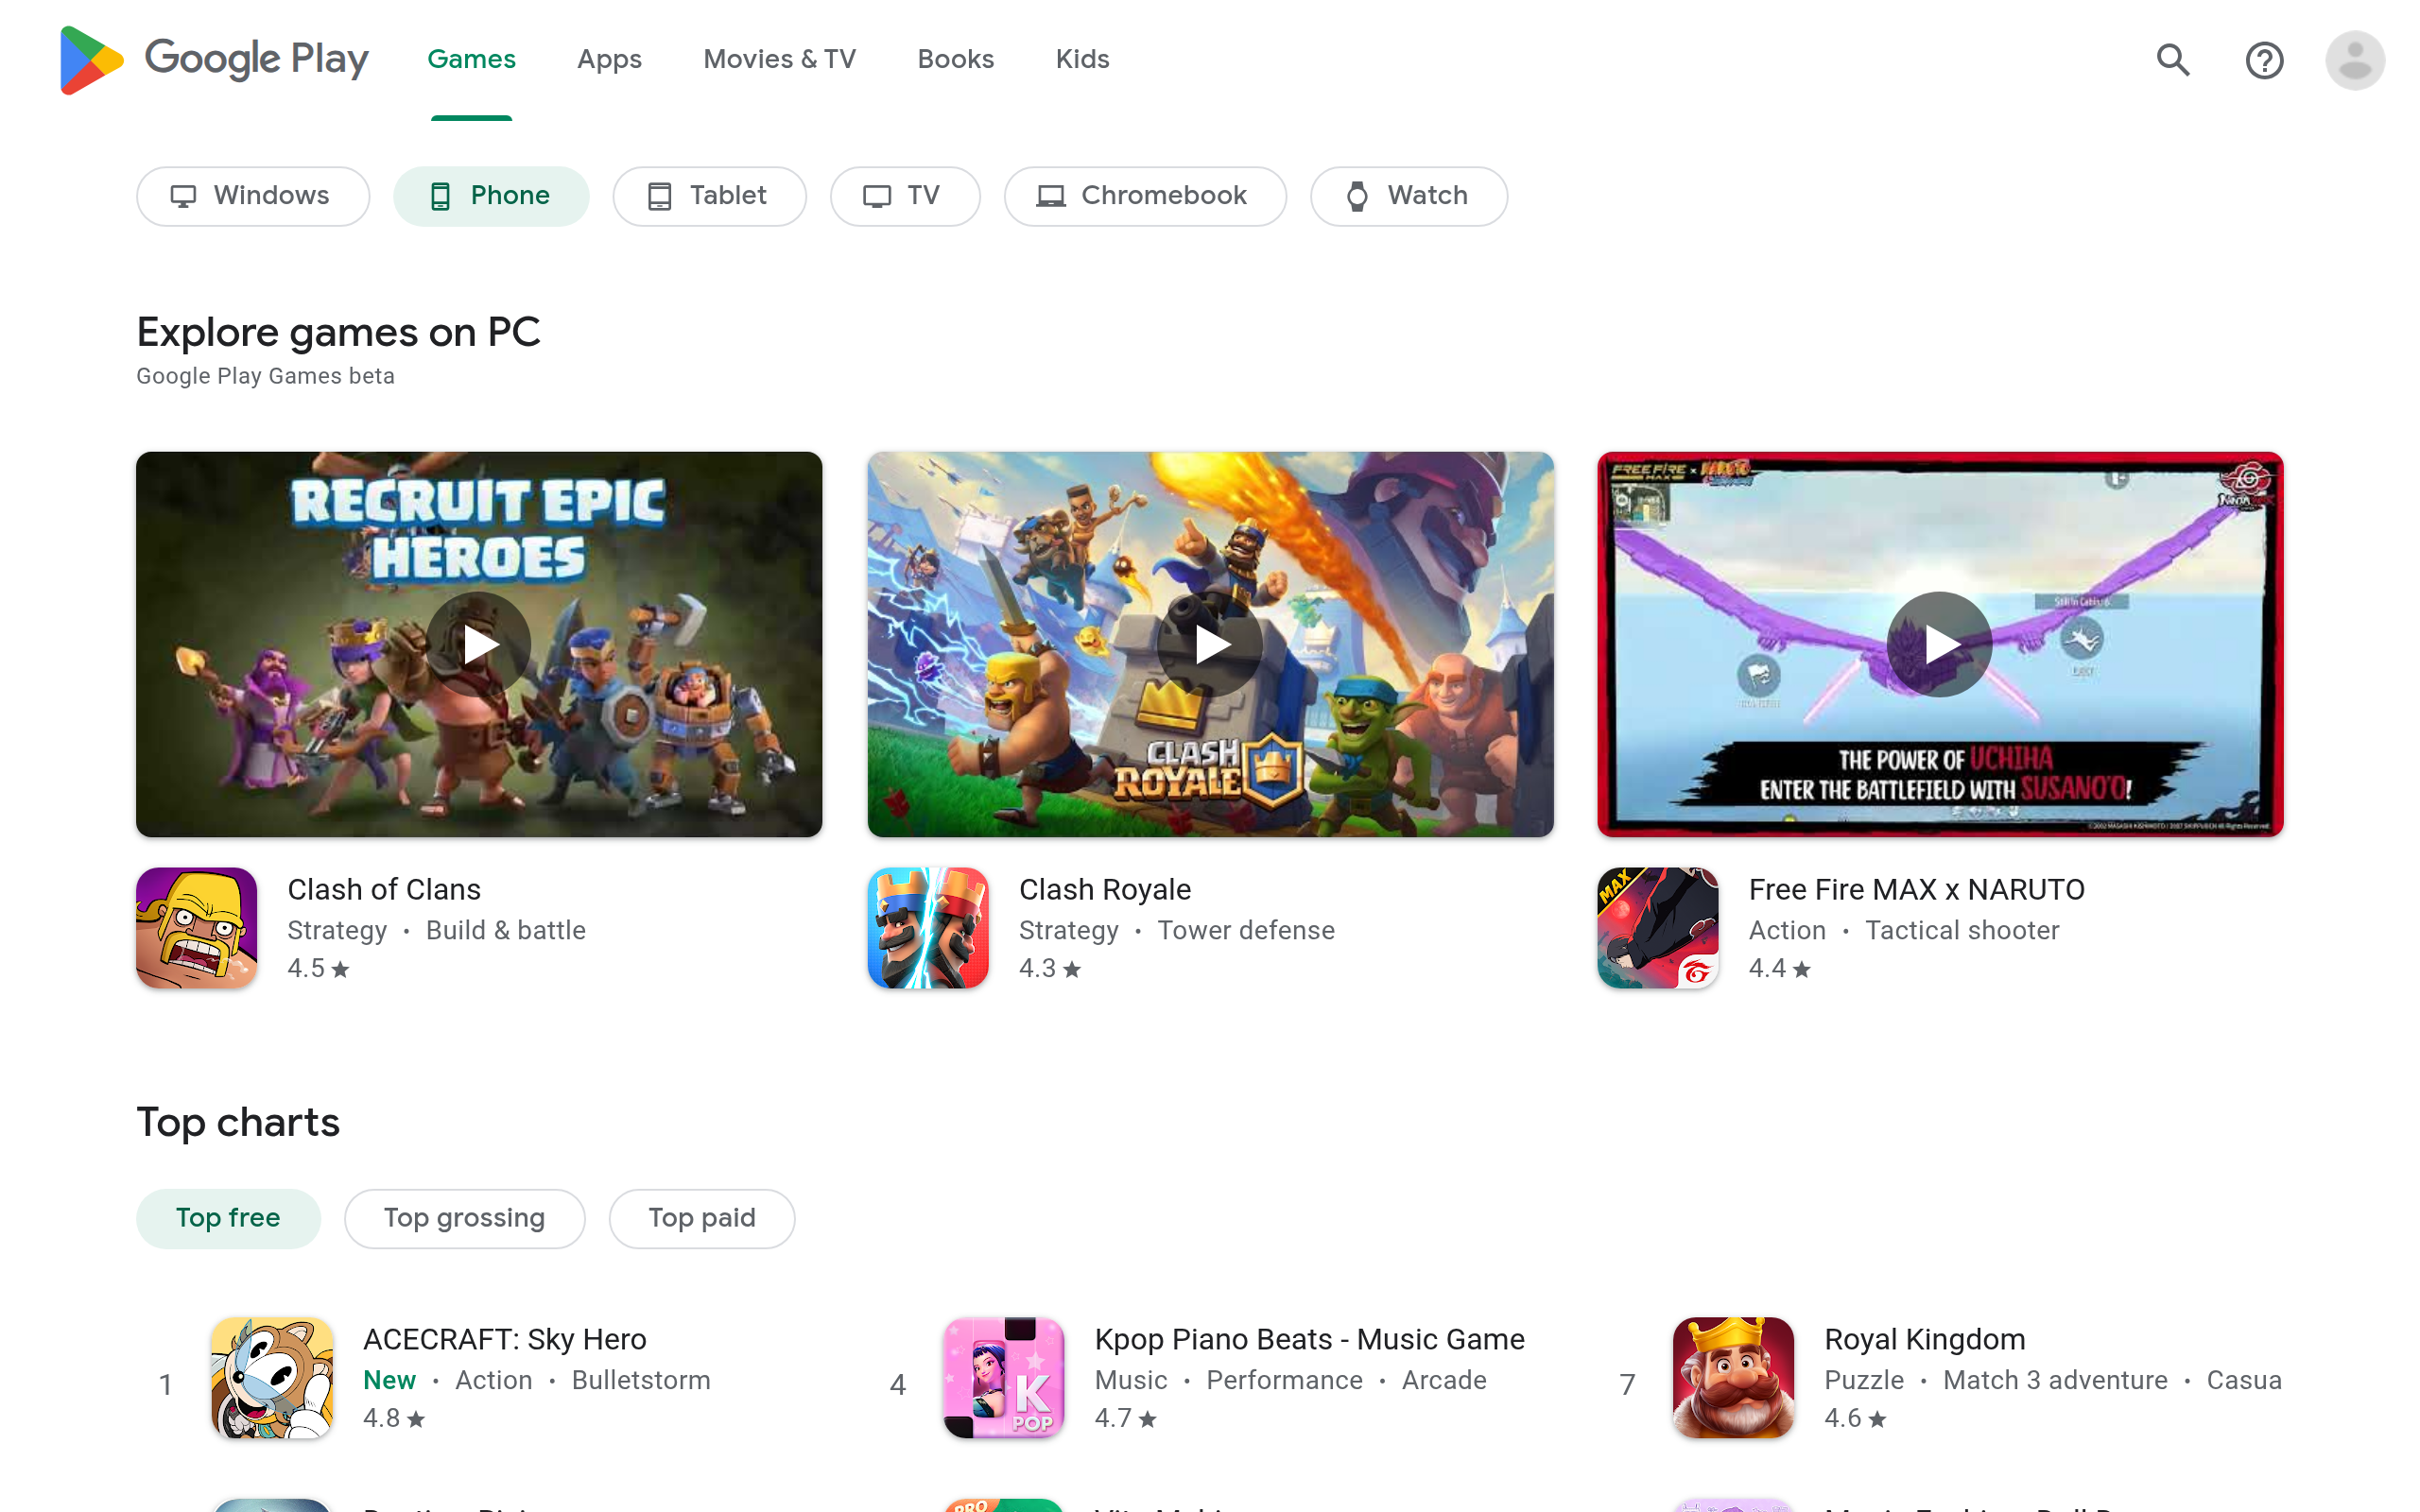Click rank number 1 beside ACECRAFT
The image size is (2420, 1512).
(x=166, y=1385)
